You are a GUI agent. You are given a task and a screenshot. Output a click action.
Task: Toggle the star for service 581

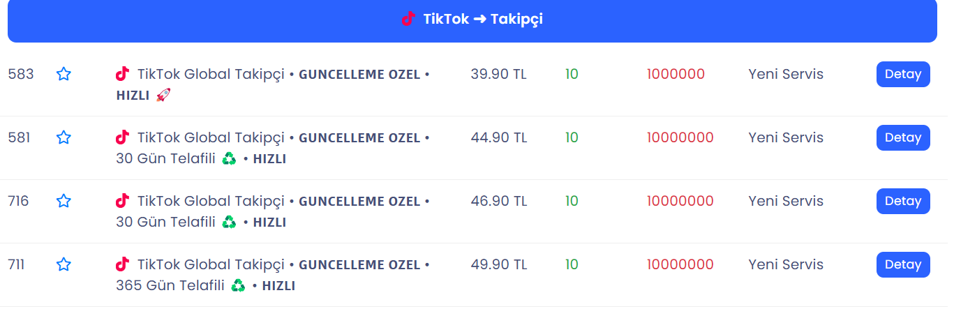point(64,137)
